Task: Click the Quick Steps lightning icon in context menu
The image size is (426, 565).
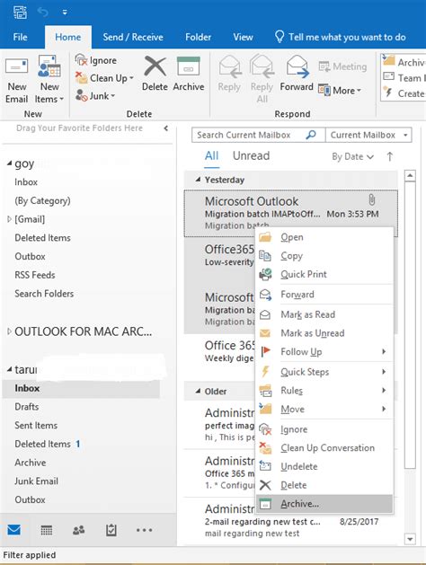Action: [266, 371]
